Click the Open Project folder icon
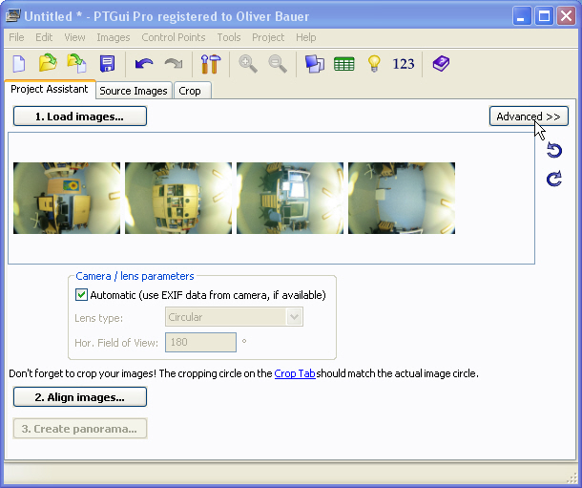 pos(48,64)
